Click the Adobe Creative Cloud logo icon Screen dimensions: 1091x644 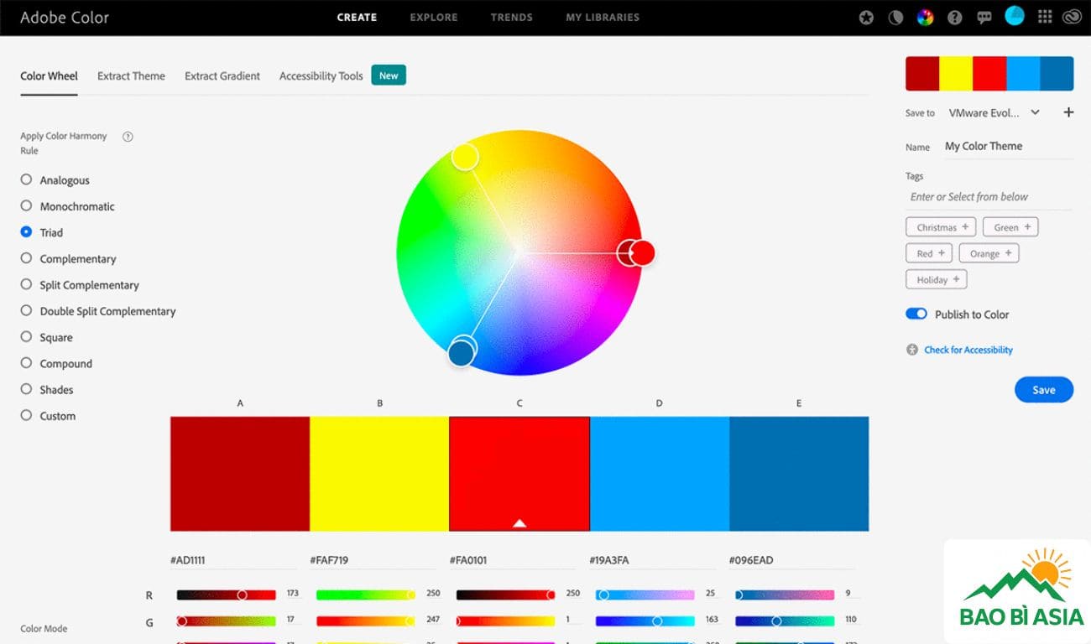[1073, 16]
